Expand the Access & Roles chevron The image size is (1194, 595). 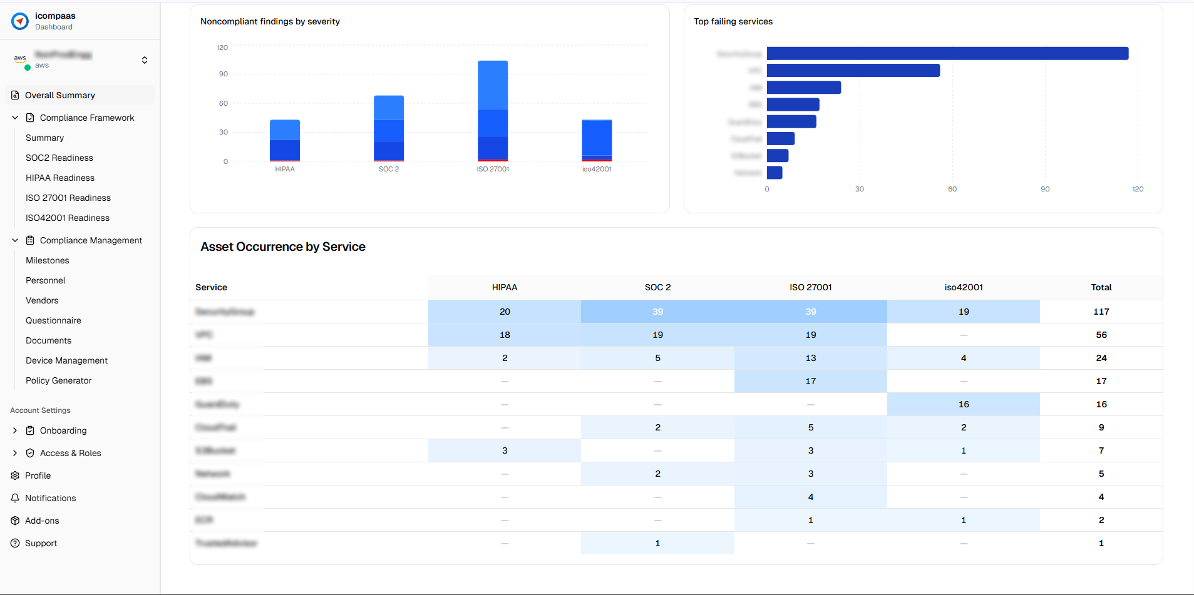coord(15,453)
